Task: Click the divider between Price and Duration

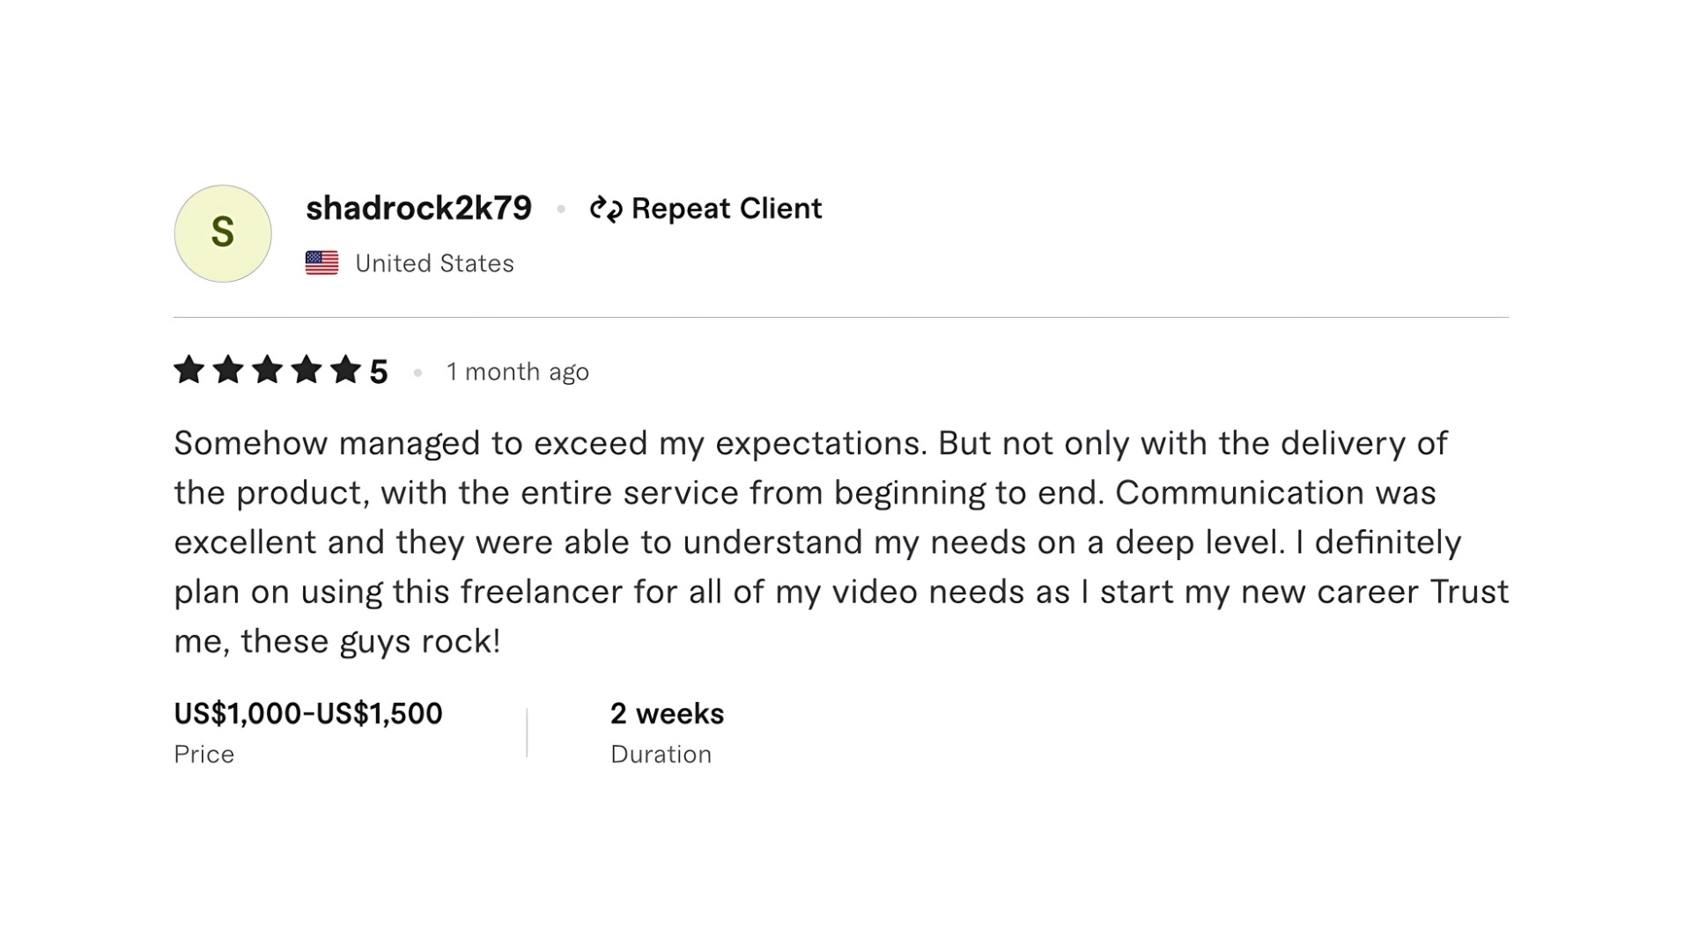Action: click(x=527, y=733)
